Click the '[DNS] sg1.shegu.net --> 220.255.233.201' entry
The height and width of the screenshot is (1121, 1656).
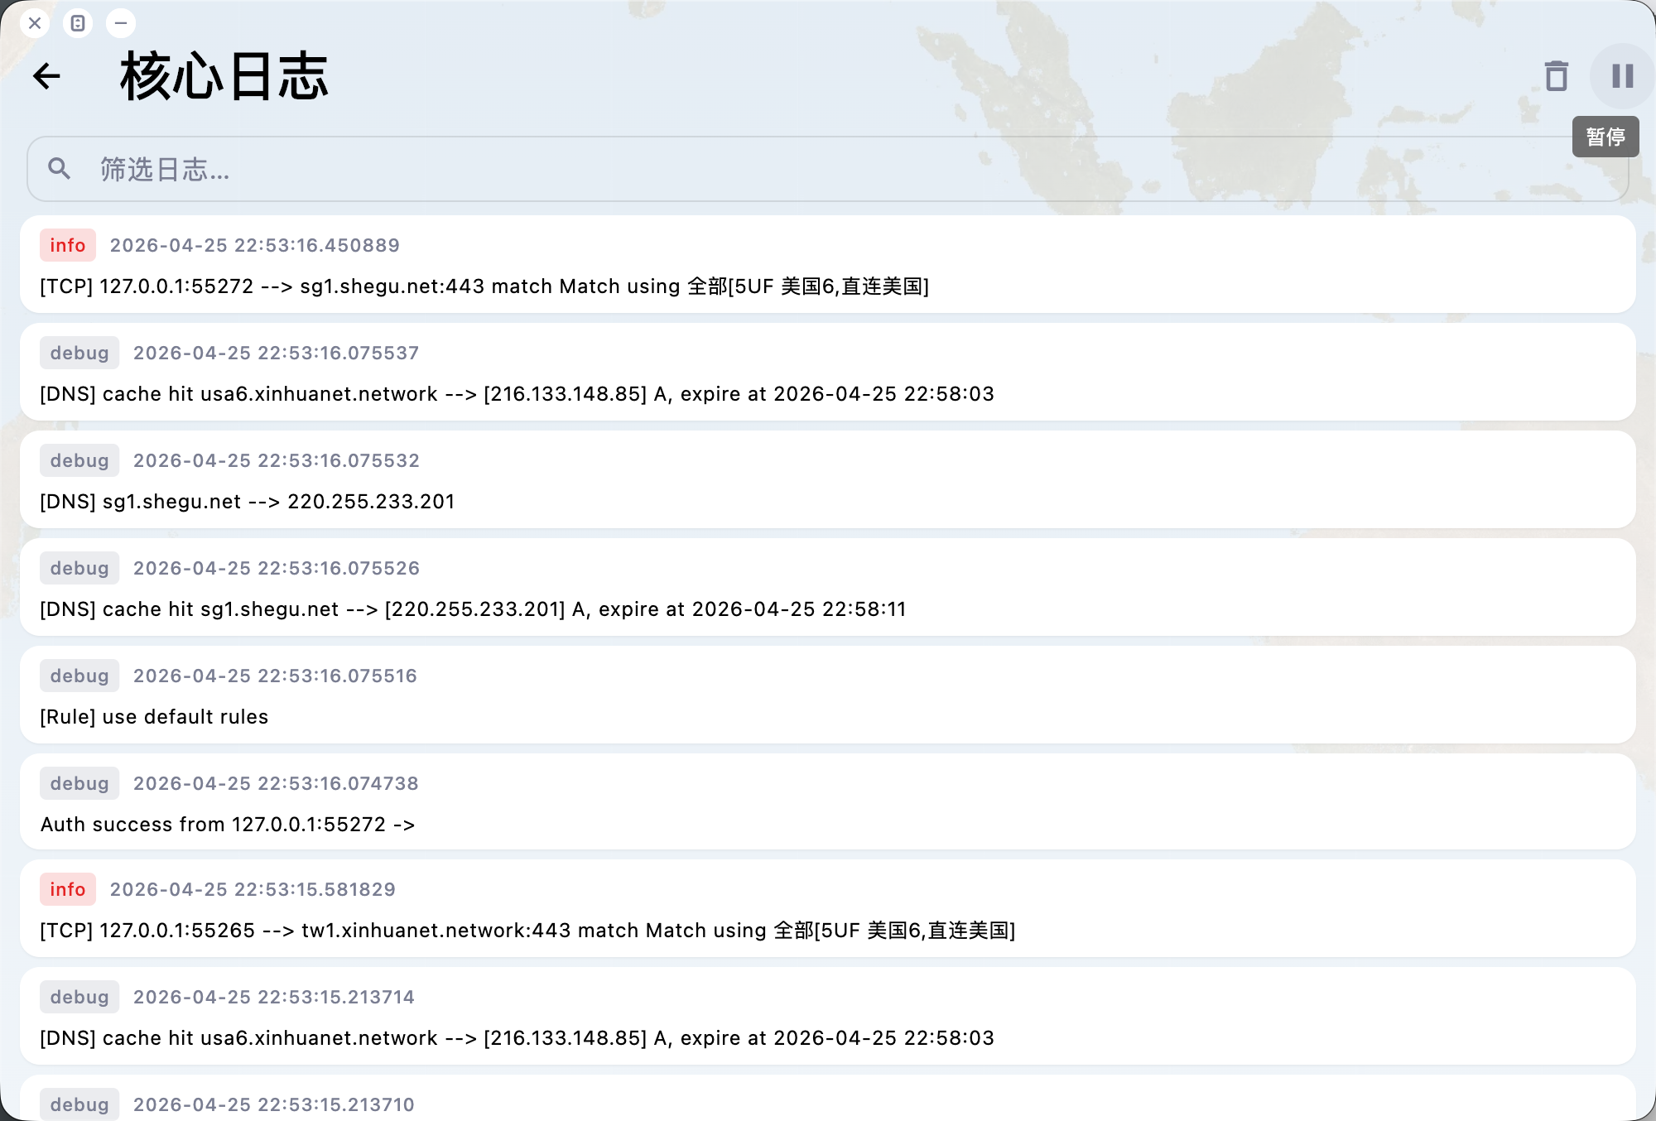click(248, 502)
